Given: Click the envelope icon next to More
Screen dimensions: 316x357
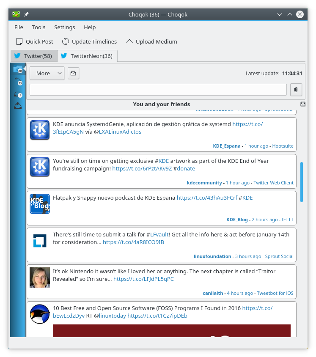Looking at the screenshot, I should [73, 73].
